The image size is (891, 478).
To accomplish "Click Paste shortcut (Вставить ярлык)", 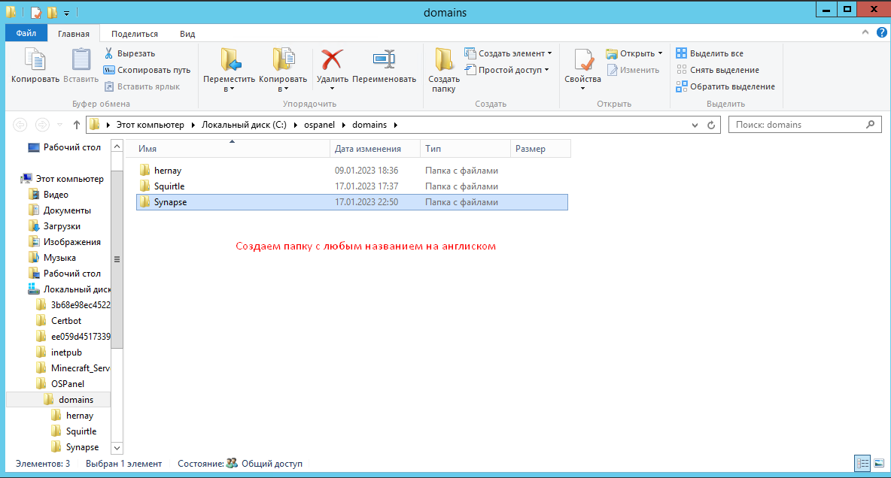I will (142, 86).
